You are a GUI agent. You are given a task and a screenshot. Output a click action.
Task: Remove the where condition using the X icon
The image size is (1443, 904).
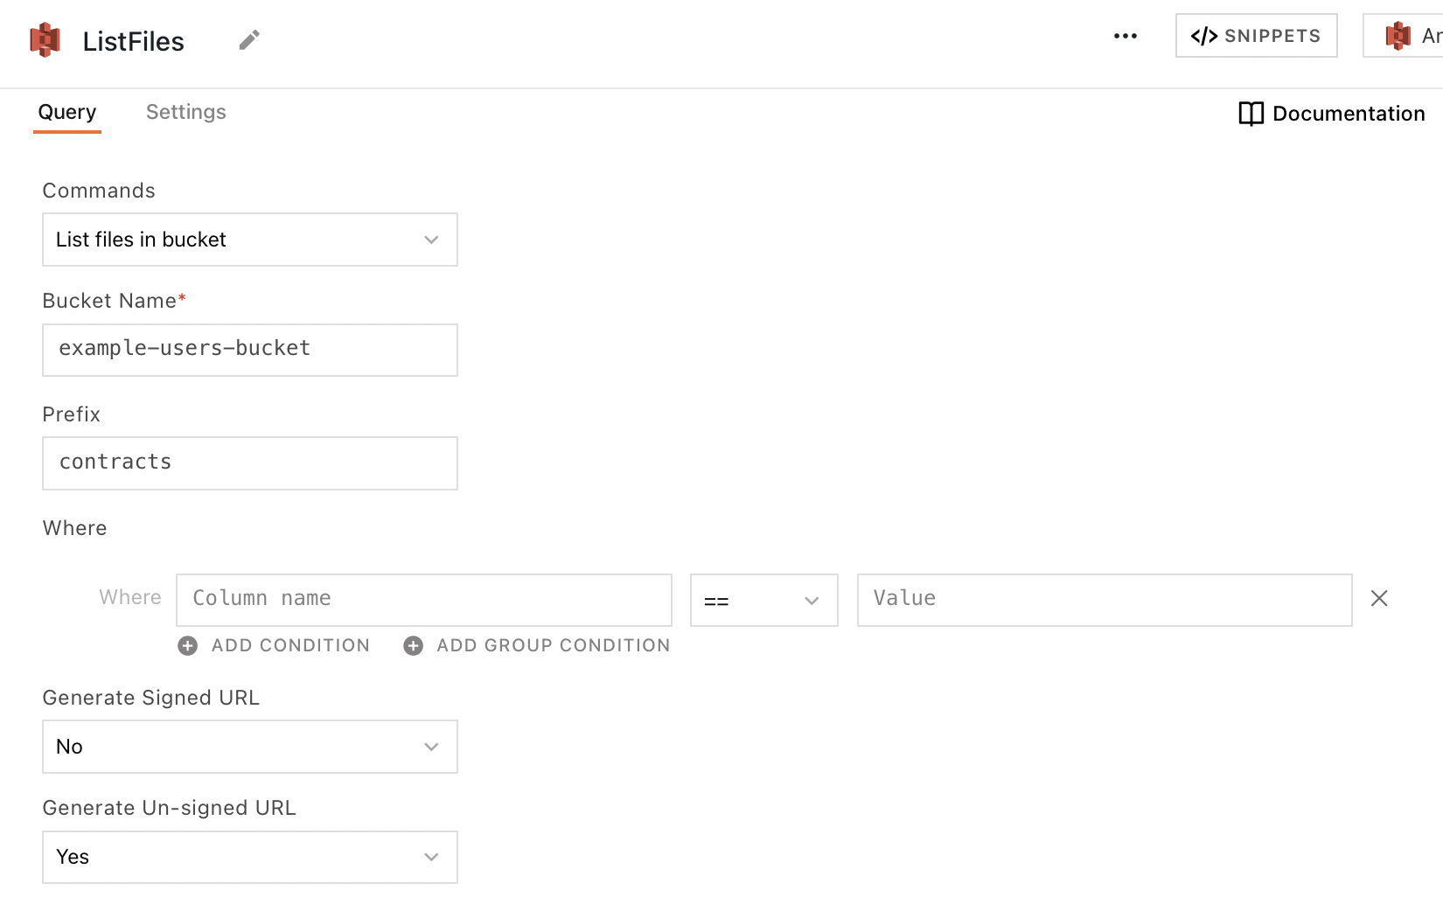[1379, 598]
